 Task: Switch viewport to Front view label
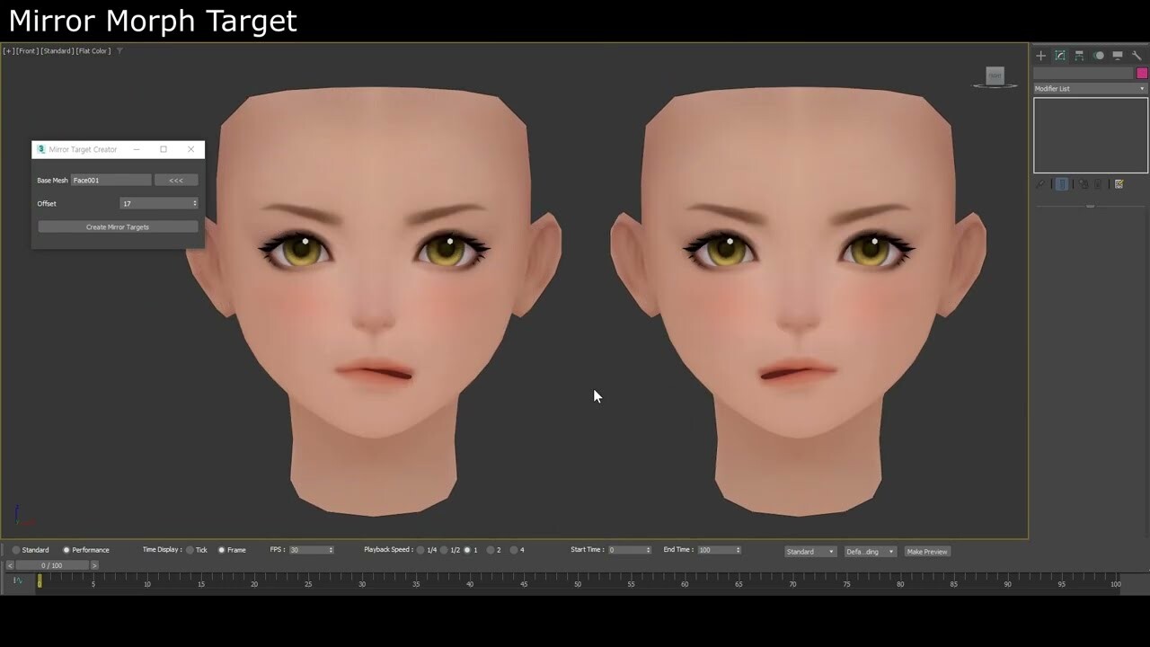tap(27, 51)
